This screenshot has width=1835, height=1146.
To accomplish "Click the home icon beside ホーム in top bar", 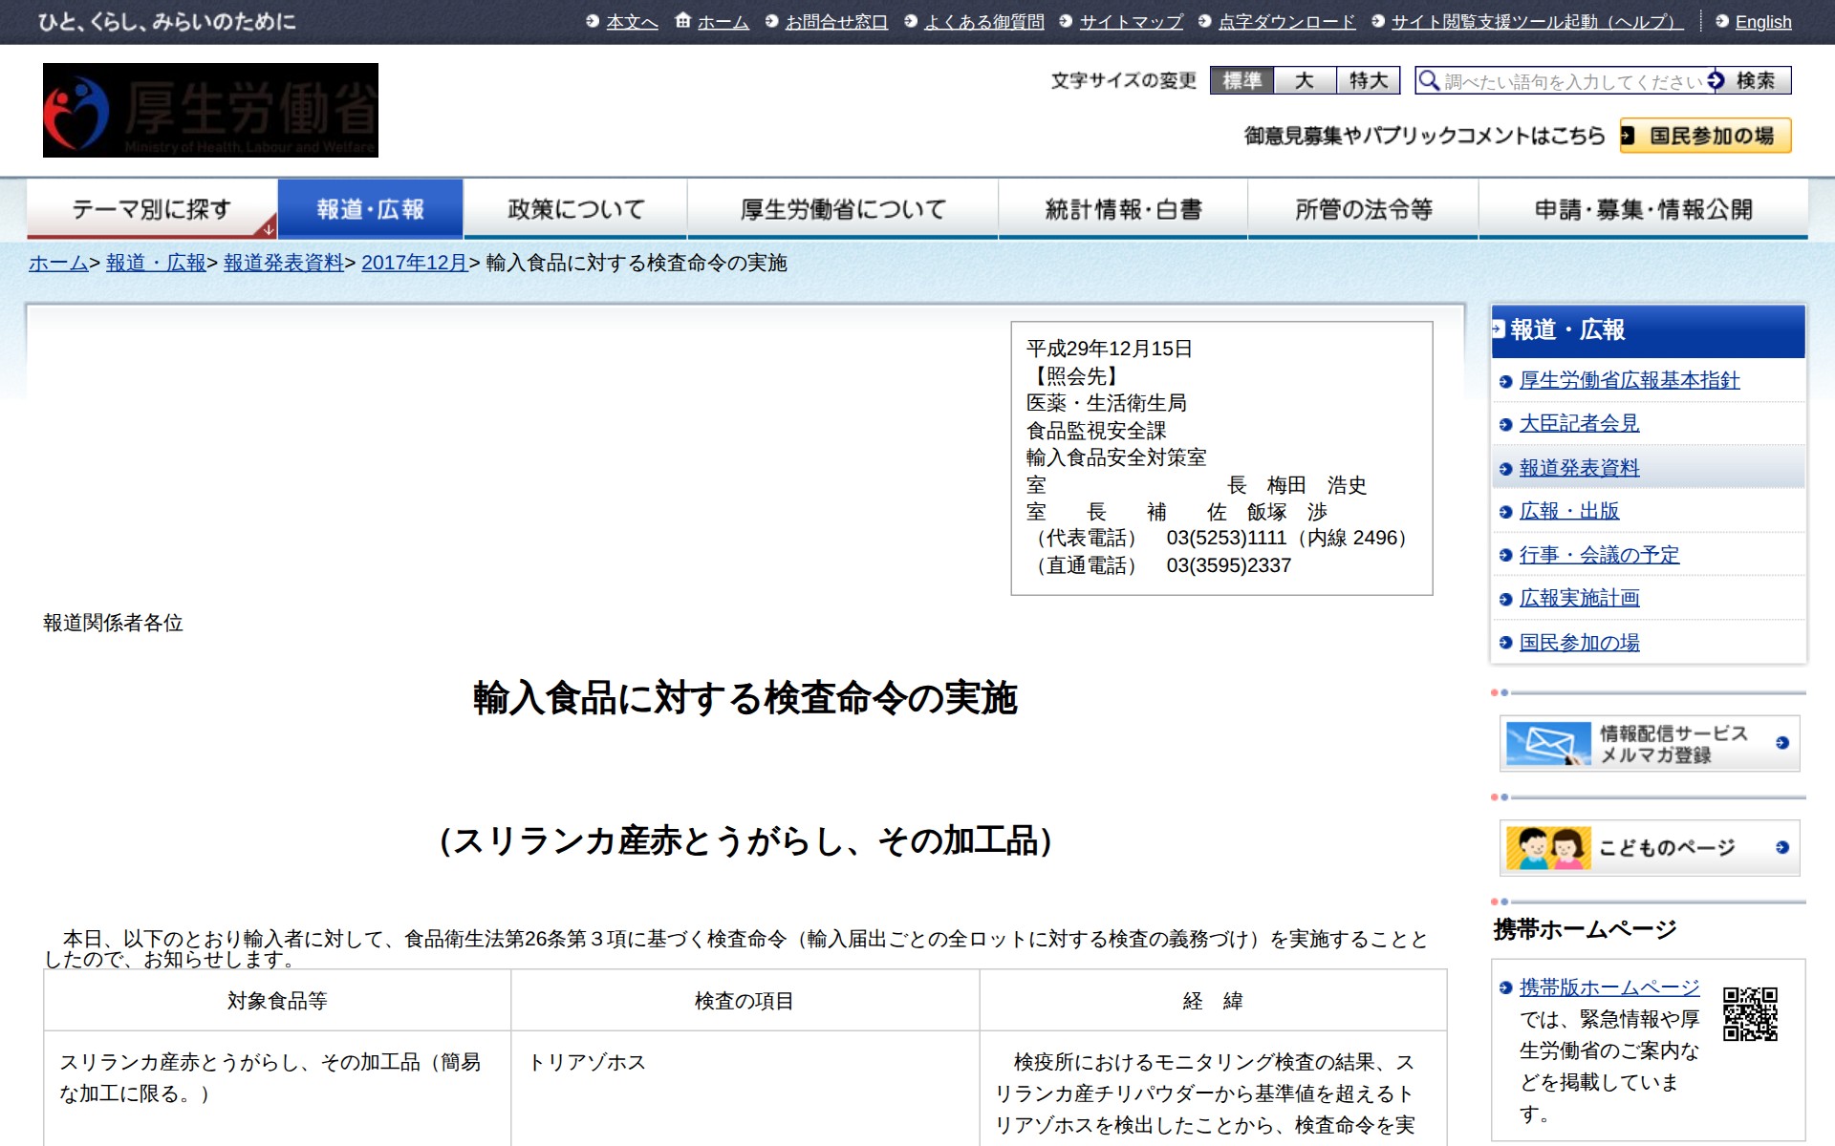I will click(x=680, y=19).
